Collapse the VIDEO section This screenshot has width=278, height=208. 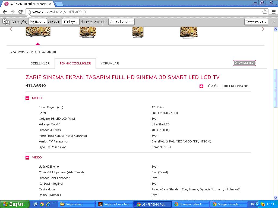[x=27, y=157]
